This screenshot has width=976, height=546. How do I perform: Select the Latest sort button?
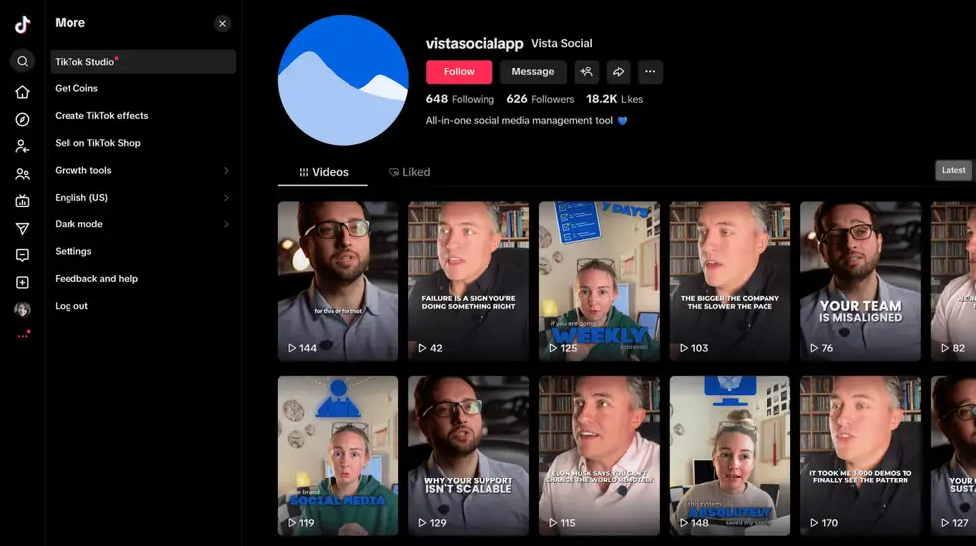coord(954,170)
